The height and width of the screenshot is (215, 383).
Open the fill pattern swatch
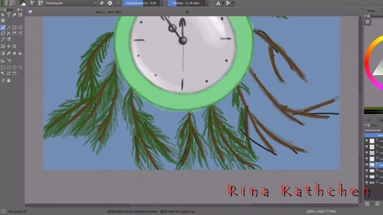pyautogui.click(x=13, y=3)
